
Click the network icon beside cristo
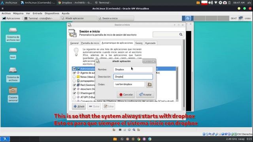click(x=241, y=18)
